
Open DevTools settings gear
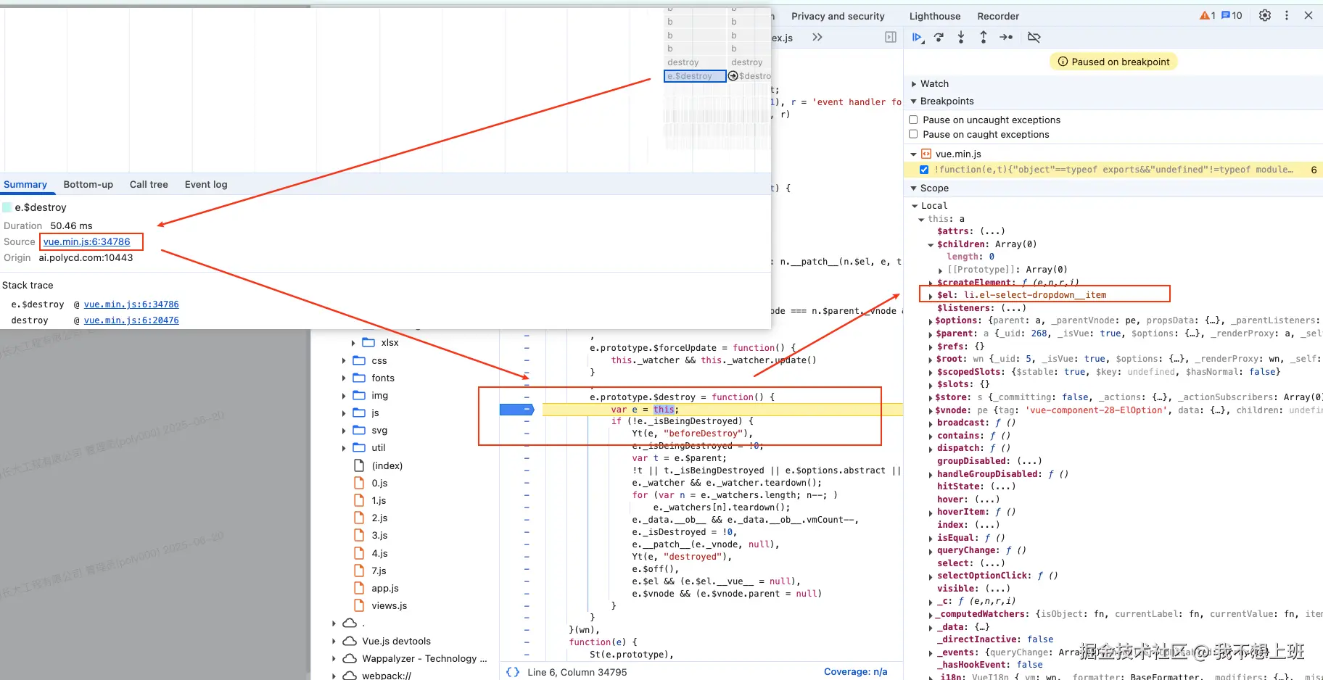click(1265, 15)
